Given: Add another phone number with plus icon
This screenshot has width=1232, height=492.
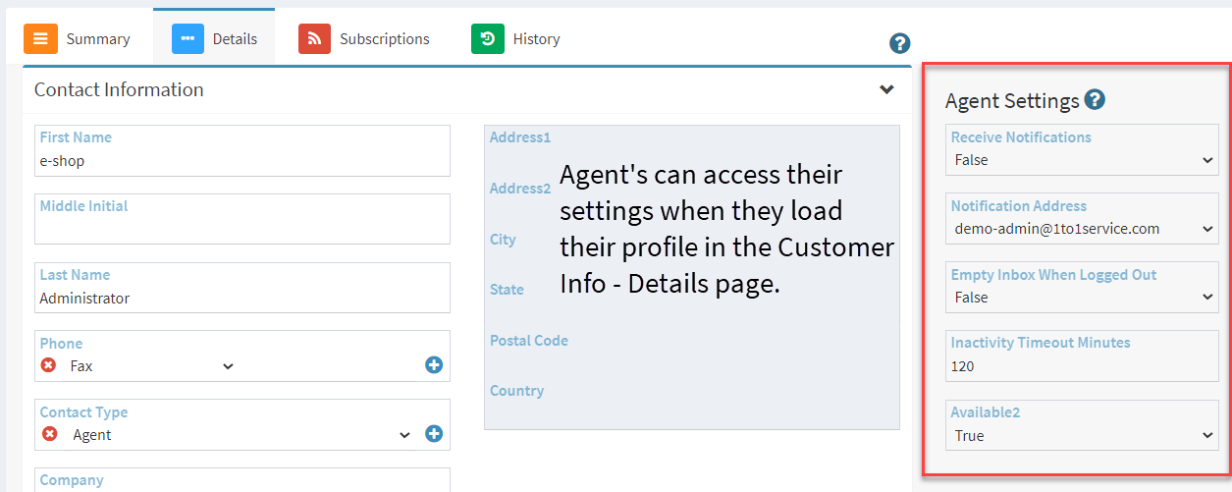Looking at the screenshot, I should click(434, 365).
